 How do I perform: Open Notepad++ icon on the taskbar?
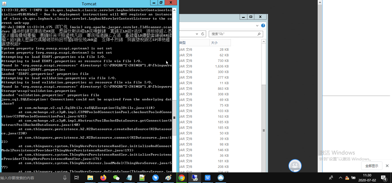[142, 178]
